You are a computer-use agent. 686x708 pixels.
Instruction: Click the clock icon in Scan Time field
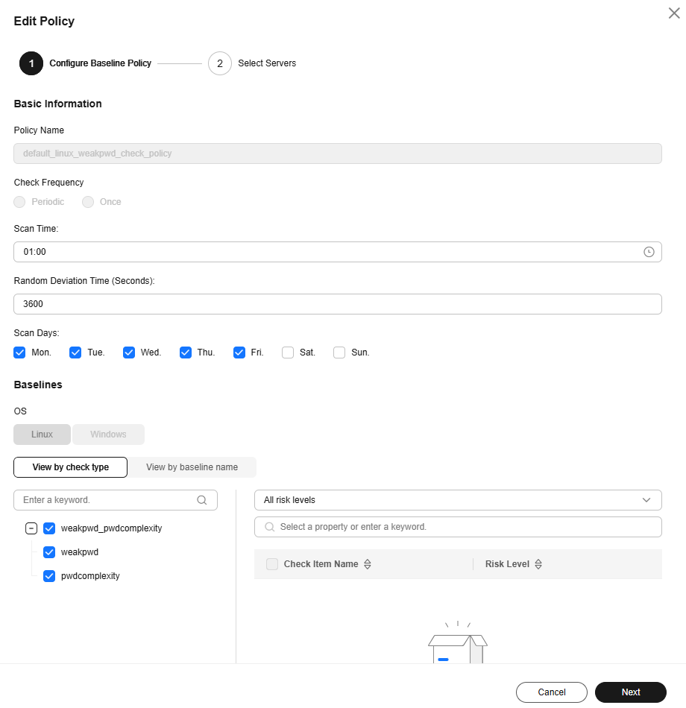pos(649,252)
